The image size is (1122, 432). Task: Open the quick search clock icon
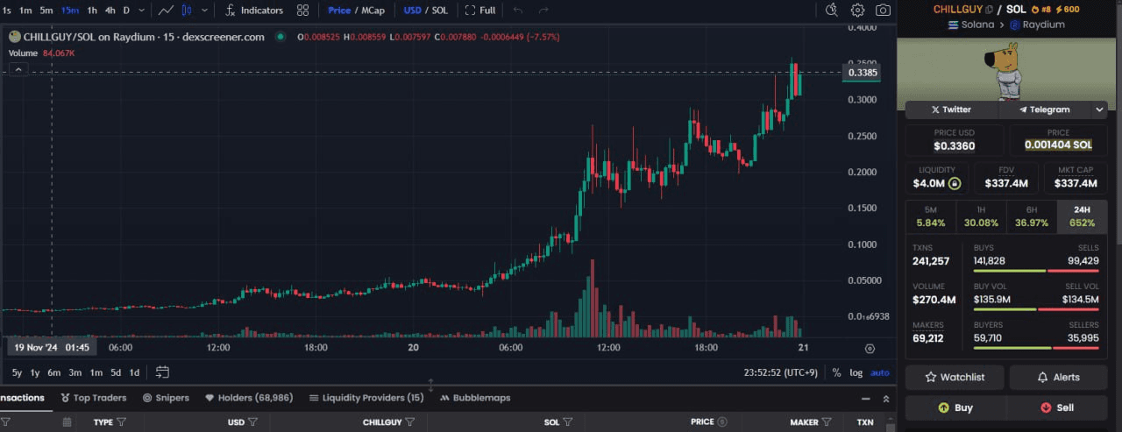point(832,11)
